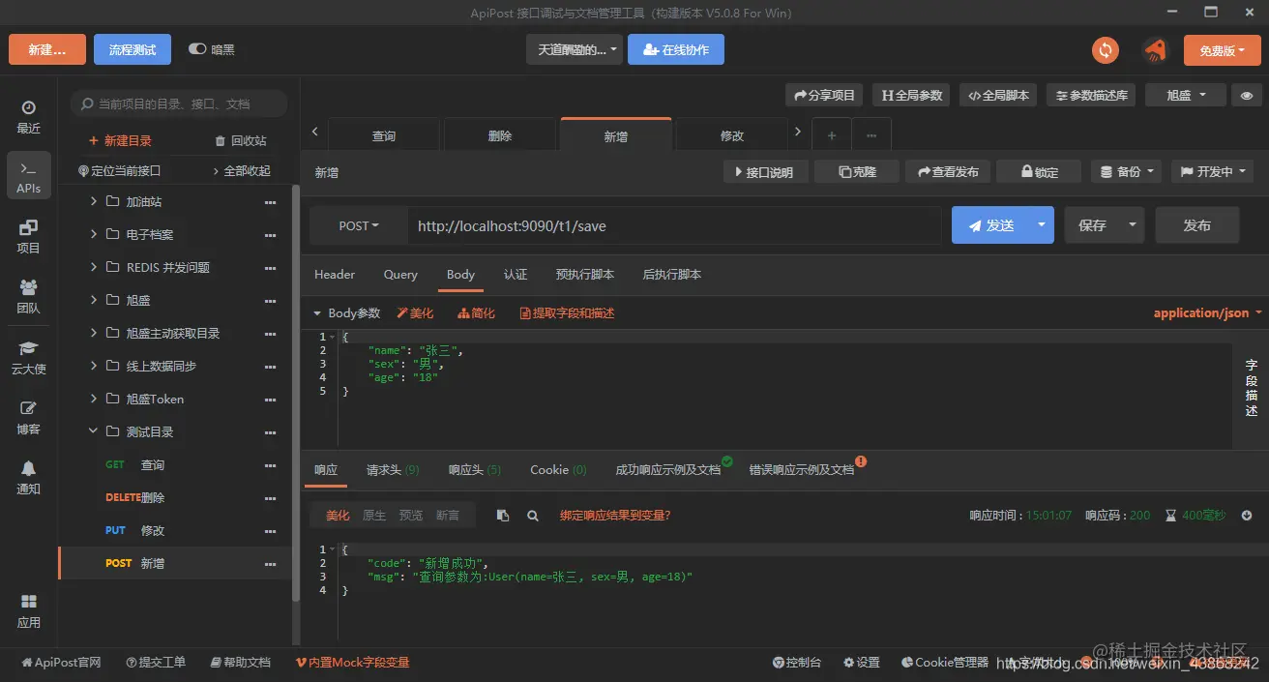Click the sidebar search input box
The image size is (1269, 682).
[x=179, y=104]
